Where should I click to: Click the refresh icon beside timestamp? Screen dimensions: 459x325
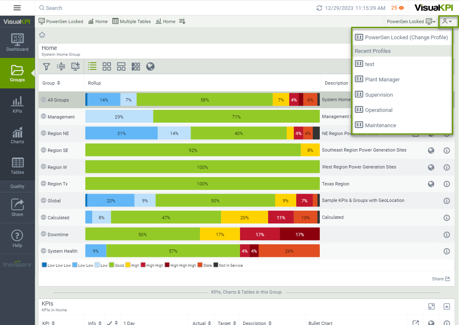(x=319, y=8)
